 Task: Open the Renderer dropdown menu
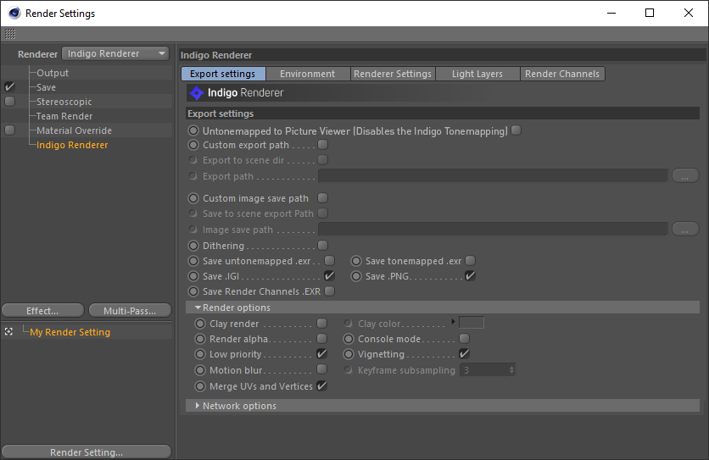point(116,53)
